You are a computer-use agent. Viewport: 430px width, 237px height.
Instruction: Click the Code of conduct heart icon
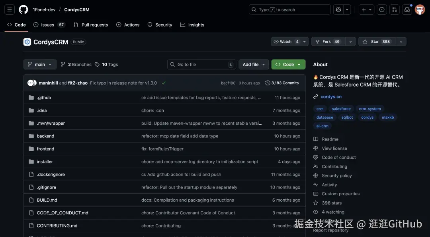coord(316,157)
